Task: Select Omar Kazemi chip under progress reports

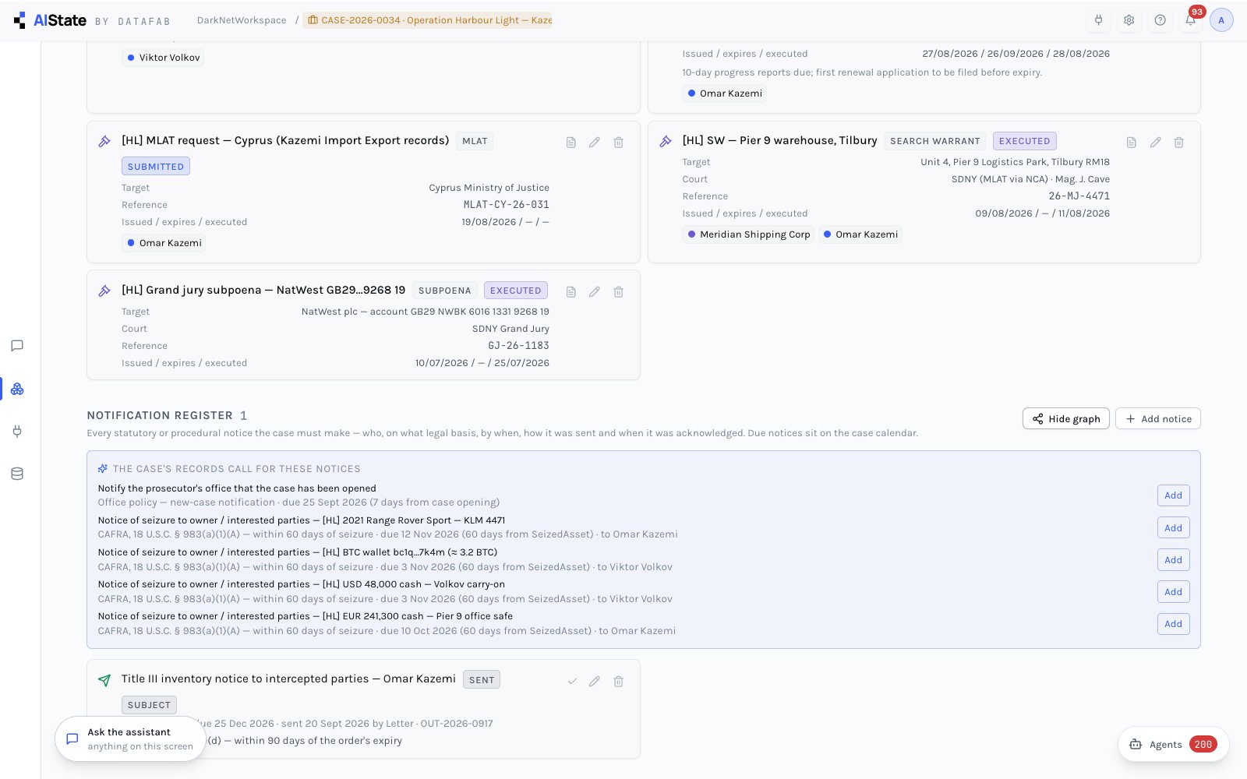Action: 724,93
